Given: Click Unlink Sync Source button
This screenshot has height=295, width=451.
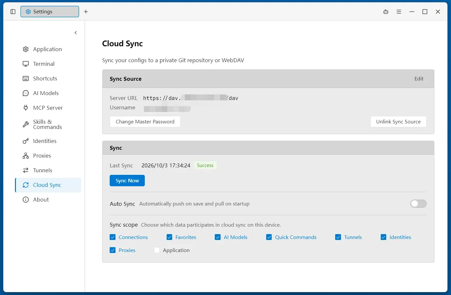Looking at the screenshot, I should tap(398, 122).
